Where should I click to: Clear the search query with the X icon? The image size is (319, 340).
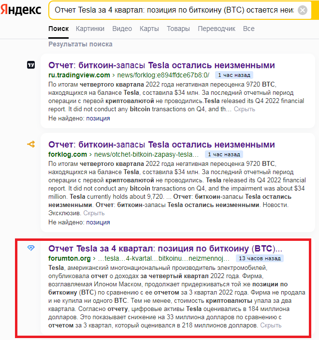(302, 10)
